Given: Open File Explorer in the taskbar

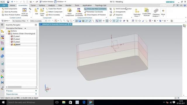Looking at the screenshot, I should (x=64, y=102).
